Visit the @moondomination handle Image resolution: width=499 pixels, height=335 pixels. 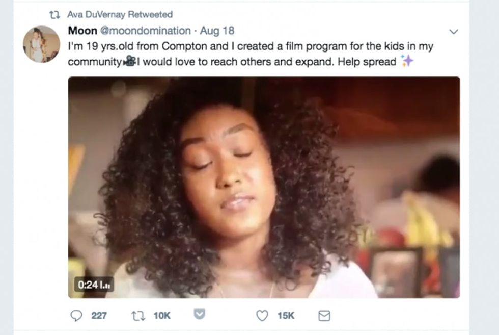point(145,31)
